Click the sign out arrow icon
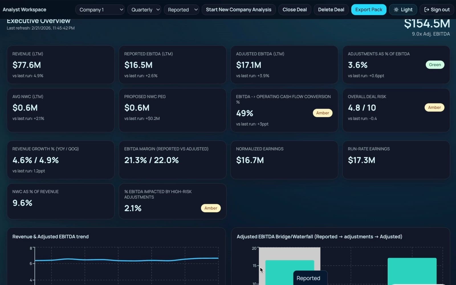456x285 pixels. click(x=427, y=10)
